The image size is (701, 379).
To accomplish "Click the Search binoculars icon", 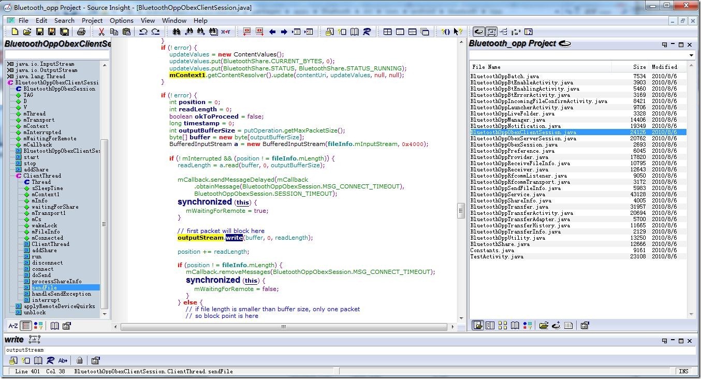I will pyautogui.click(x=177, y=32).
